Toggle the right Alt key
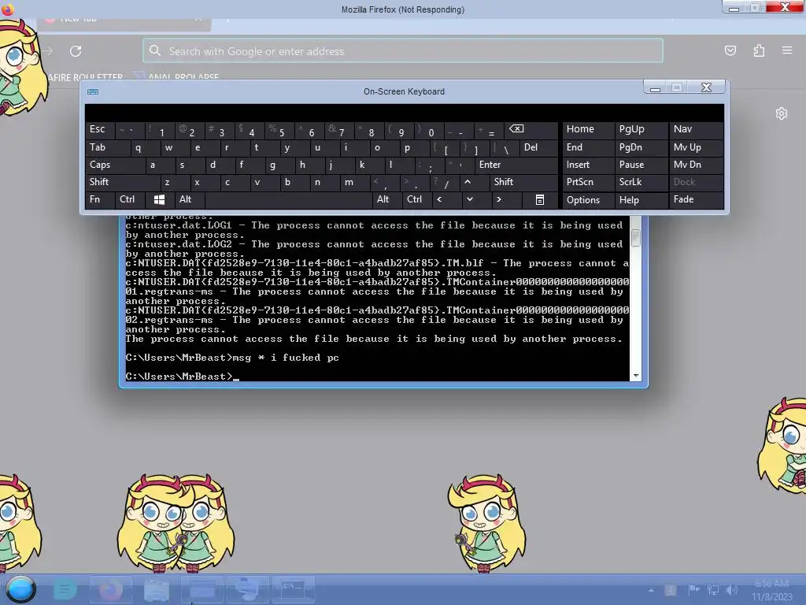Screen dimensions: 806x605 [386, 199]
